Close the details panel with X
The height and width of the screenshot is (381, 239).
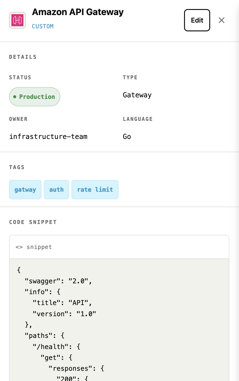222,20
